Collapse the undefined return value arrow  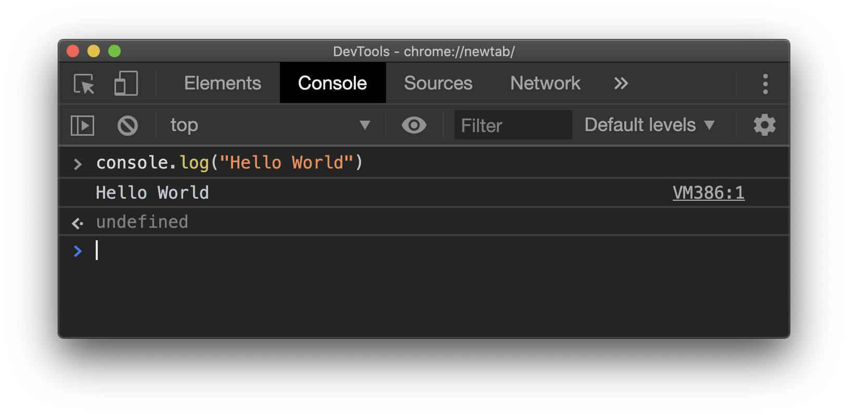click(77, 223)
